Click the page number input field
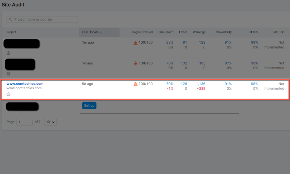 24,122
